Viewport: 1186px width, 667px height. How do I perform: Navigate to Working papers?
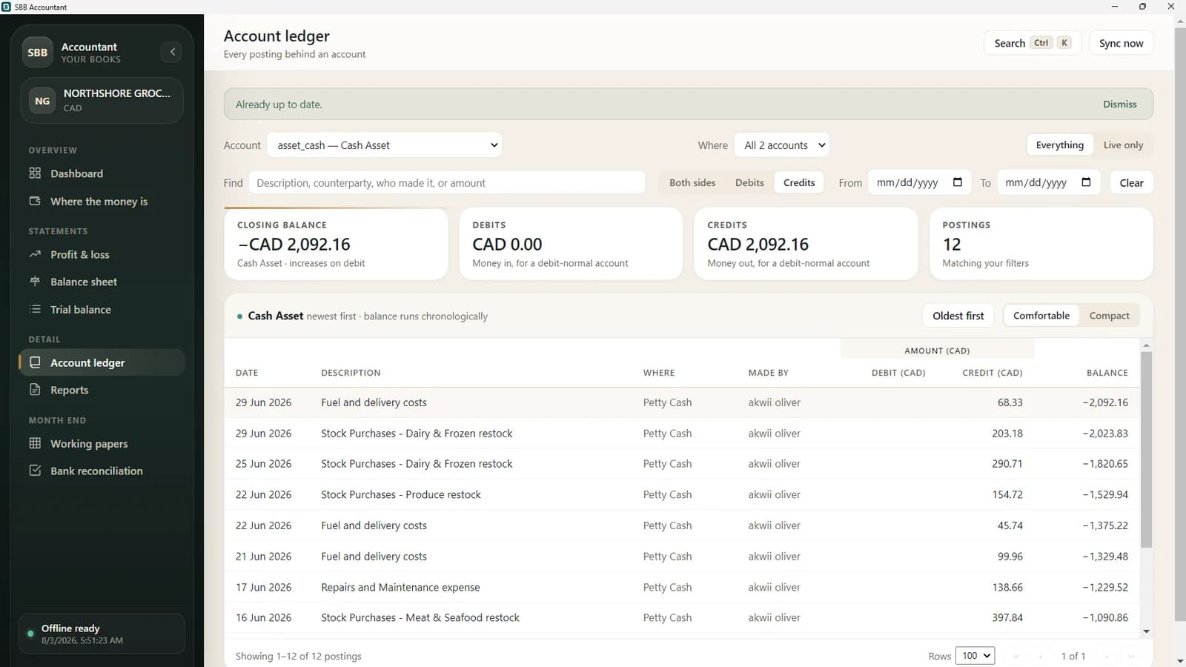102,443
